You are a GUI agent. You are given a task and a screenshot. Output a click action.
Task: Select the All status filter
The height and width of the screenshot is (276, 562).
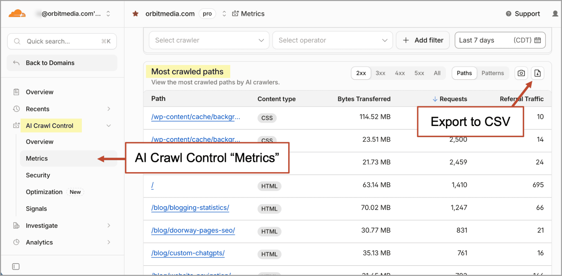pos(437,73)
